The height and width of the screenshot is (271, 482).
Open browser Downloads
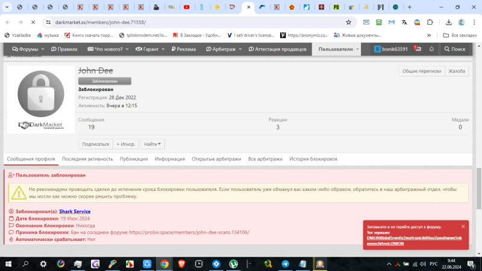point(448,22)
